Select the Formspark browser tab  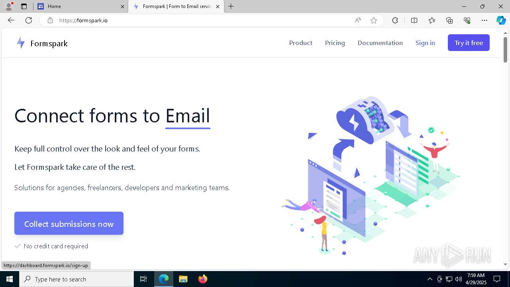pos(176,6)
